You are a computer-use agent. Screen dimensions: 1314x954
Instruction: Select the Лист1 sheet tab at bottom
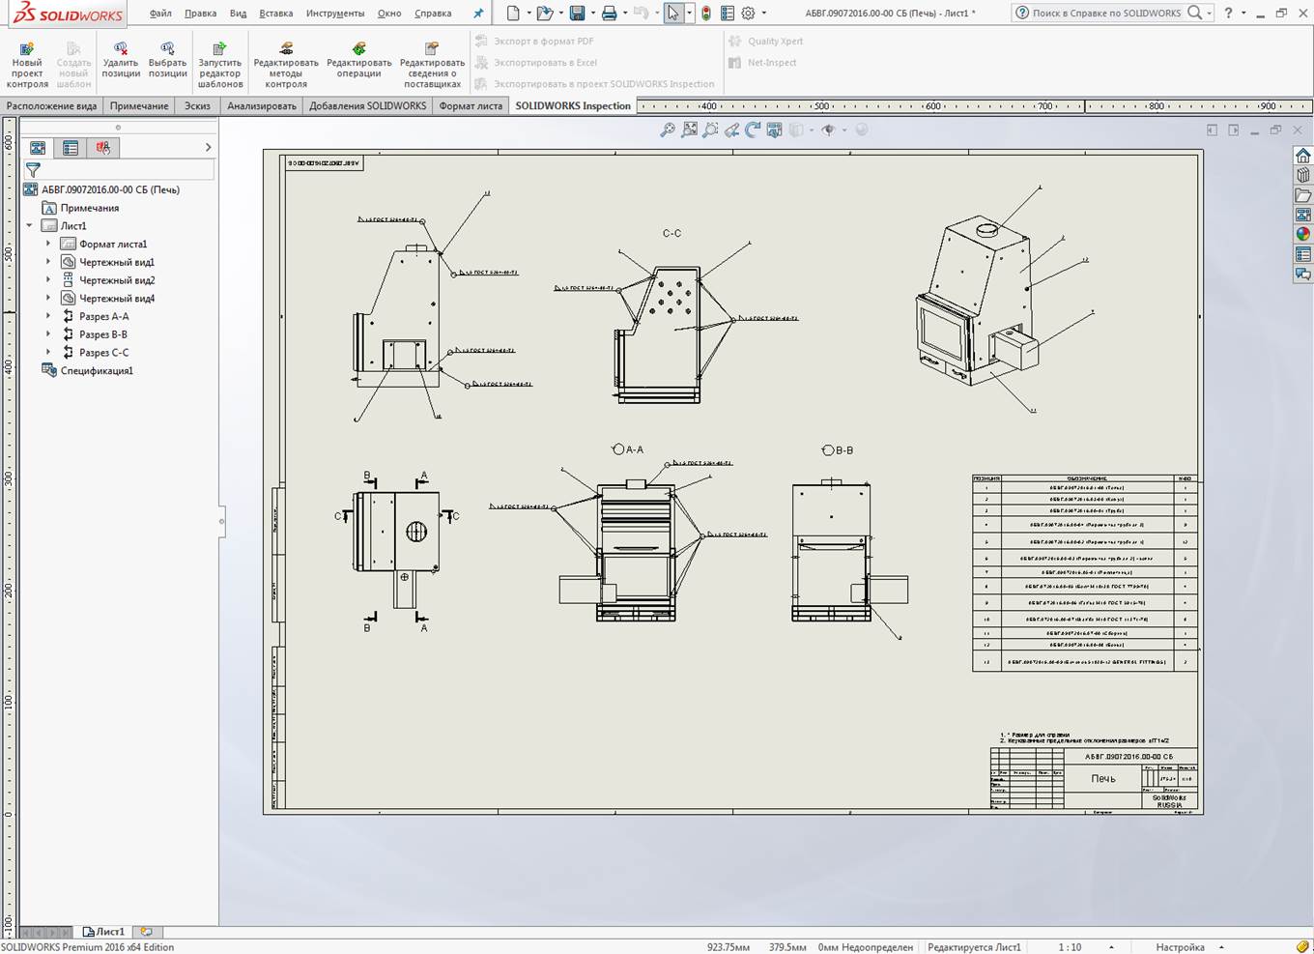point(104,932)
